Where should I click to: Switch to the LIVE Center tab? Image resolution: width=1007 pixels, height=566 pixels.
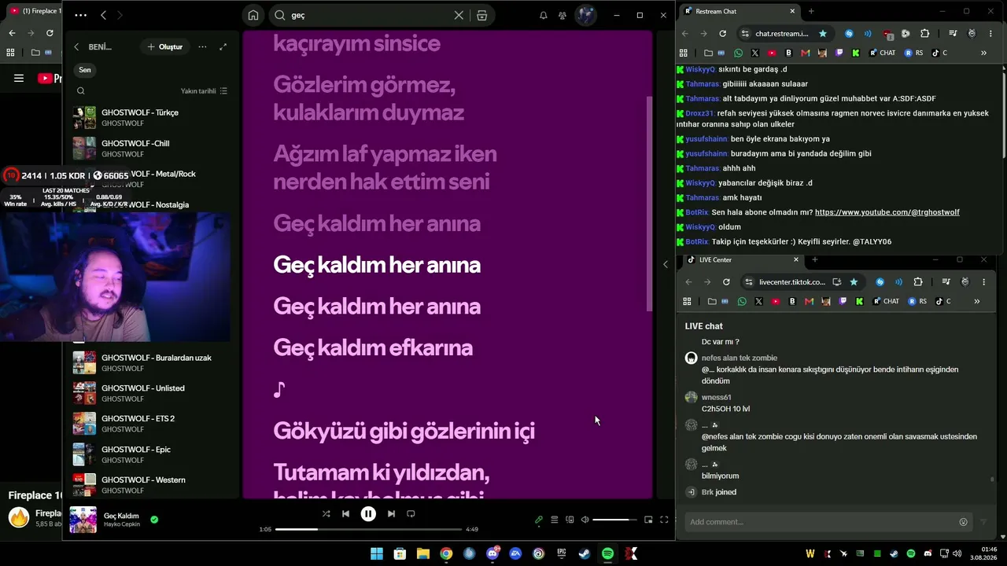pyautogui.click(x=742, y=259)
